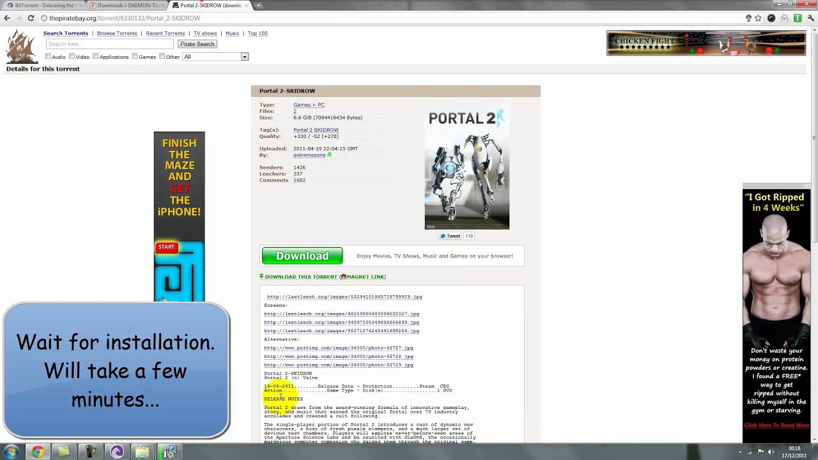Open the round speedometer extension icon
Screen dimensions: 818x460
click(x=771, y=18)
